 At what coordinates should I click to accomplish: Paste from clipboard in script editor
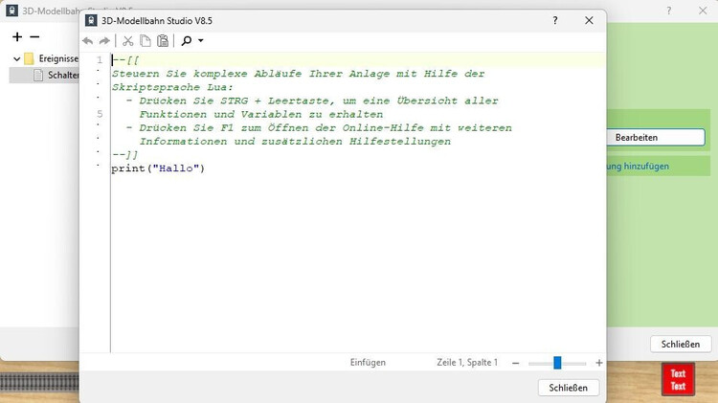pyautogui.click(x=163, y=41)
